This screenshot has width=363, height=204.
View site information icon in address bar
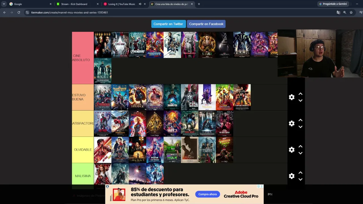(x=27, y=12)
